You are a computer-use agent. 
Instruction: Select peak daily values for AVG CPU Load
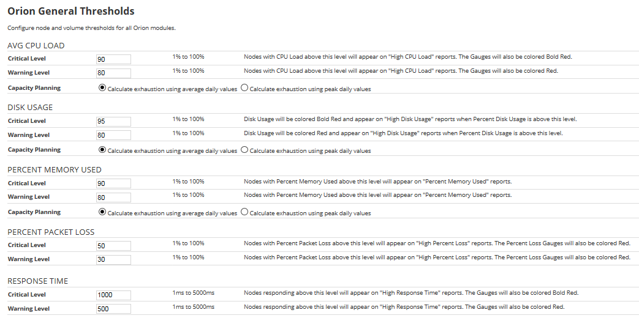244,88
